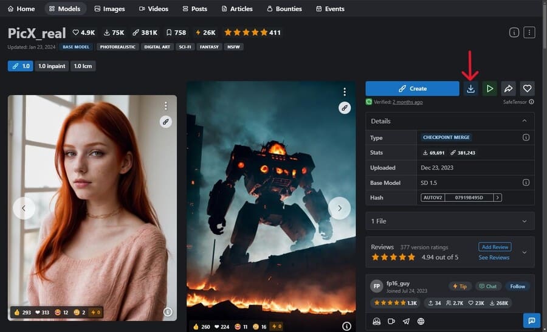The width and height of the screenshot is (547, 332).
Task: Click the 381K generation count stat
Action: click(145, 32)
